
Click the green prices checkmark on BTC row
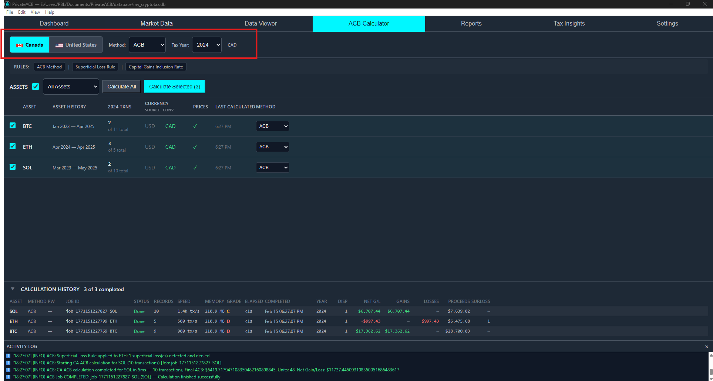(195, 126)
